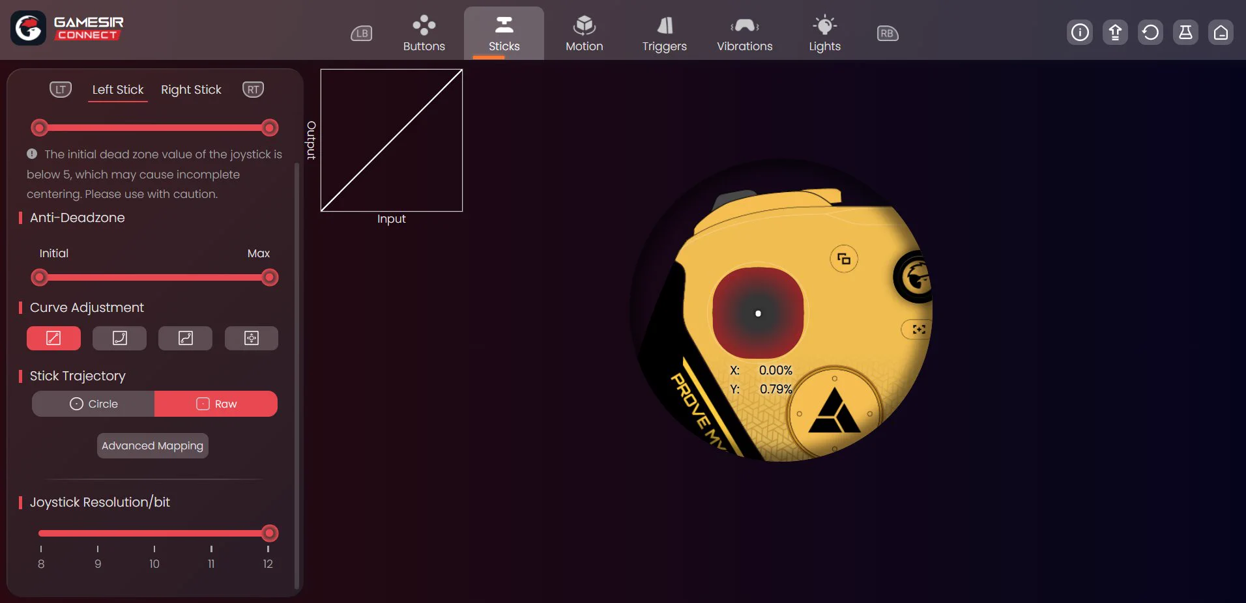This screenshot has height=603, width=1246.
Task: Click the reset circular arrow icon
Action: 1150,32
